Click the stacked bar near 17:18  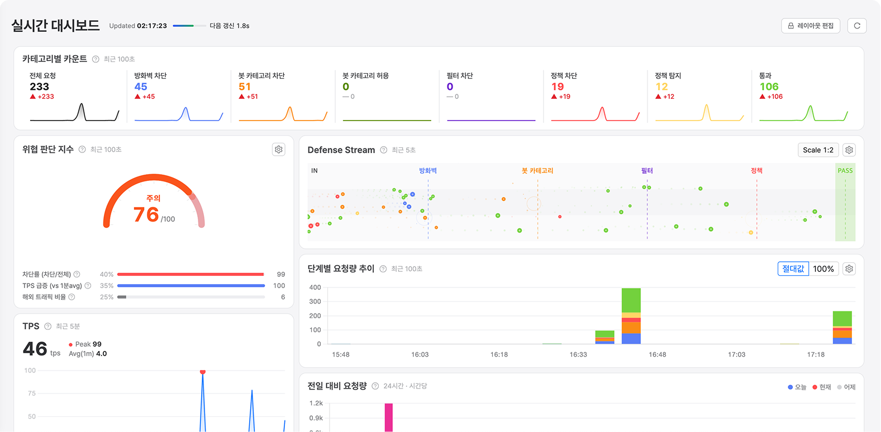coord(842,328)
